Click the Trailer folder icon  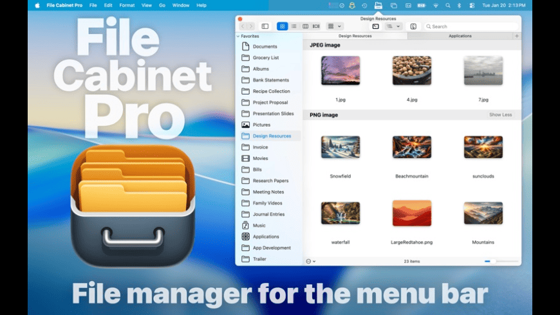click(x=245, y=259)
